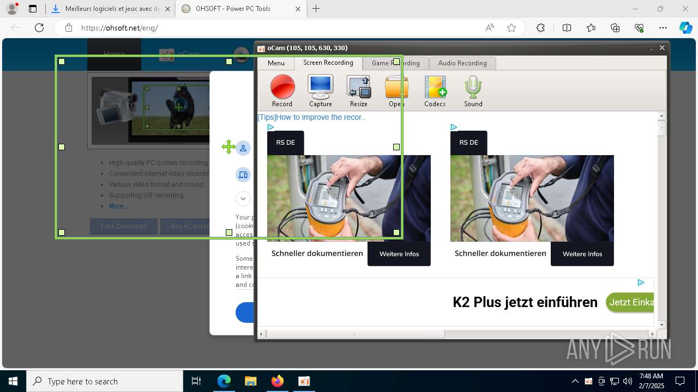Viewport: 698px width, 392px height.
Task: Click the Split screen icon in Edge
Action: [567, 28]
